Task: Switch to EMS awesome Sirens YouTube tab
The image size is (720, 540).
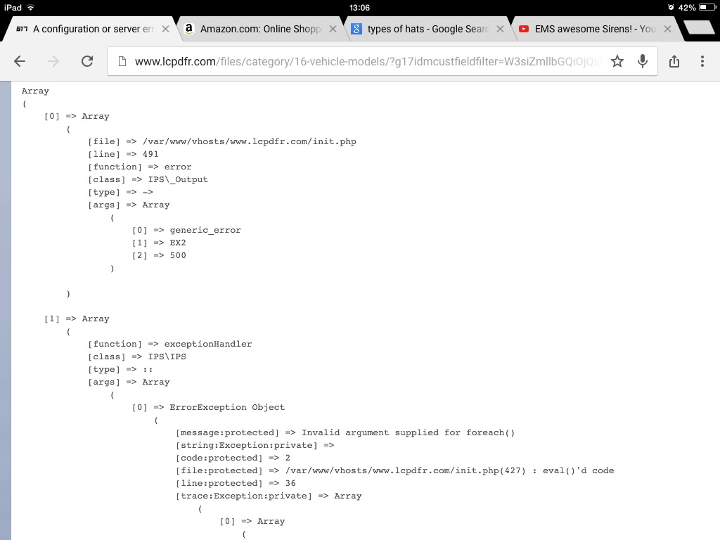Action: click(x=595, y=29)
